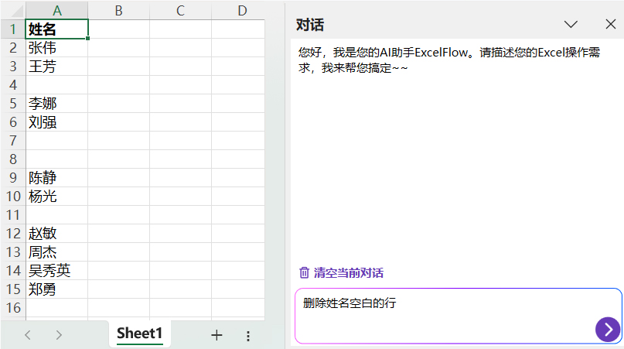The image size is (624, 349).
Task: Click in the chat input box
Action: point(441,313)
